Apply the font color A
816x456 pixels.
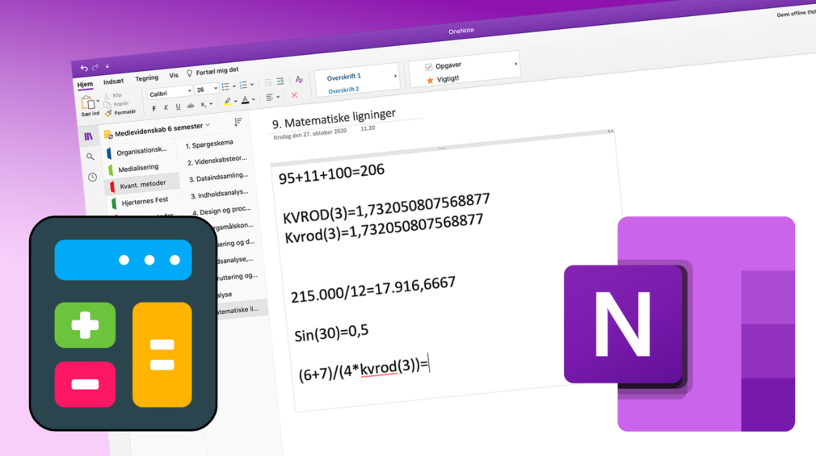click(x=245, y=99)
